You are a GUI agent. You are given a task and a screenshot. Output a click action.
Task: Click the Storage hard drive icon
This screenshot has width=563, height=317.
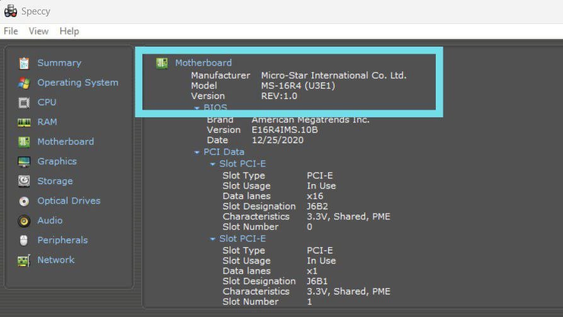(24, 181)
